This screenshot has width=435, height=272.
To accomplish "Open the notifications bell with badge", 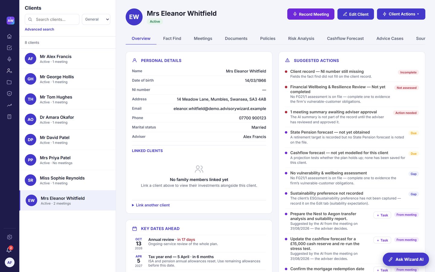I will (x=9, y=250).
